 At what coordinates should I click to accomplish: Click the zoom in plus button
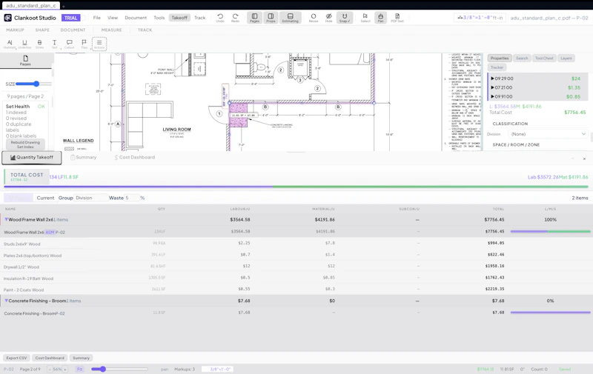(x=65, y=369)
